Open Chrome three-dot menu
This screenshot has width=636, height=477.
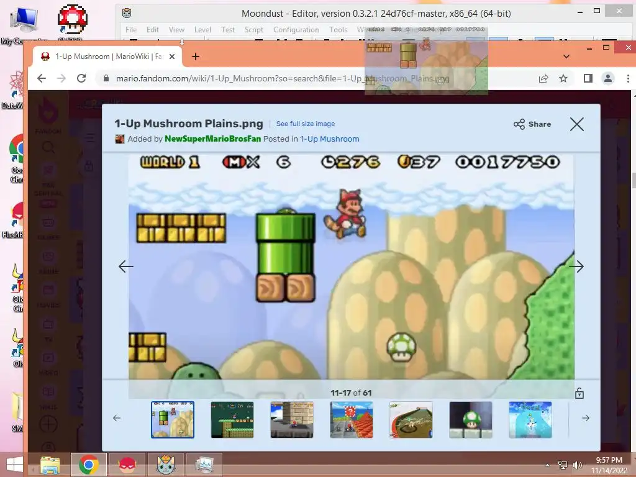[x=628, y=78]
